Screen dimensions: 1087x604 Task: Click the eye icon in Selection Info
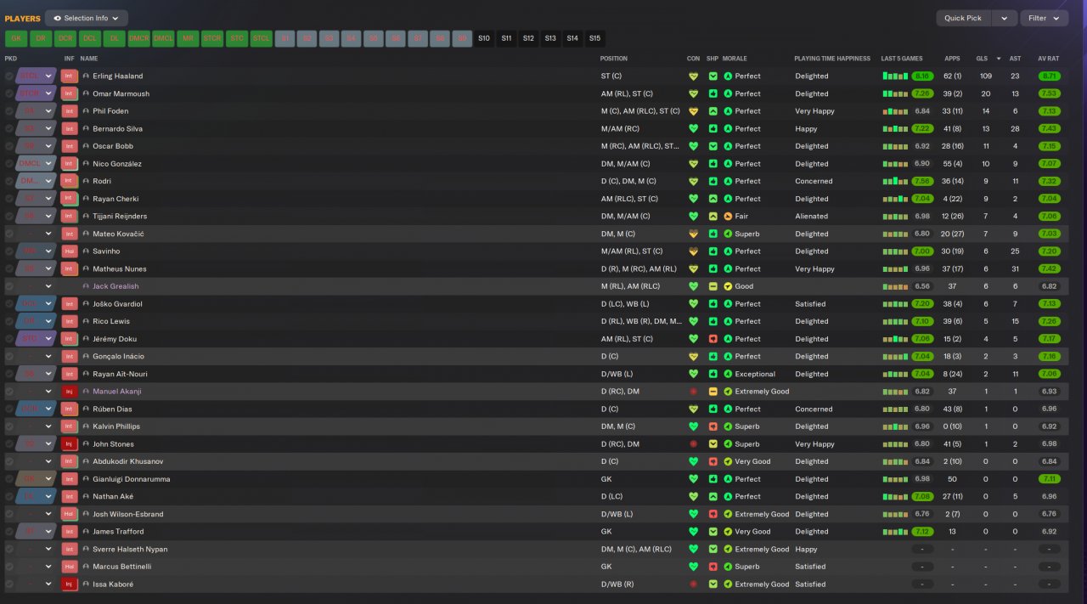point(57,18)
